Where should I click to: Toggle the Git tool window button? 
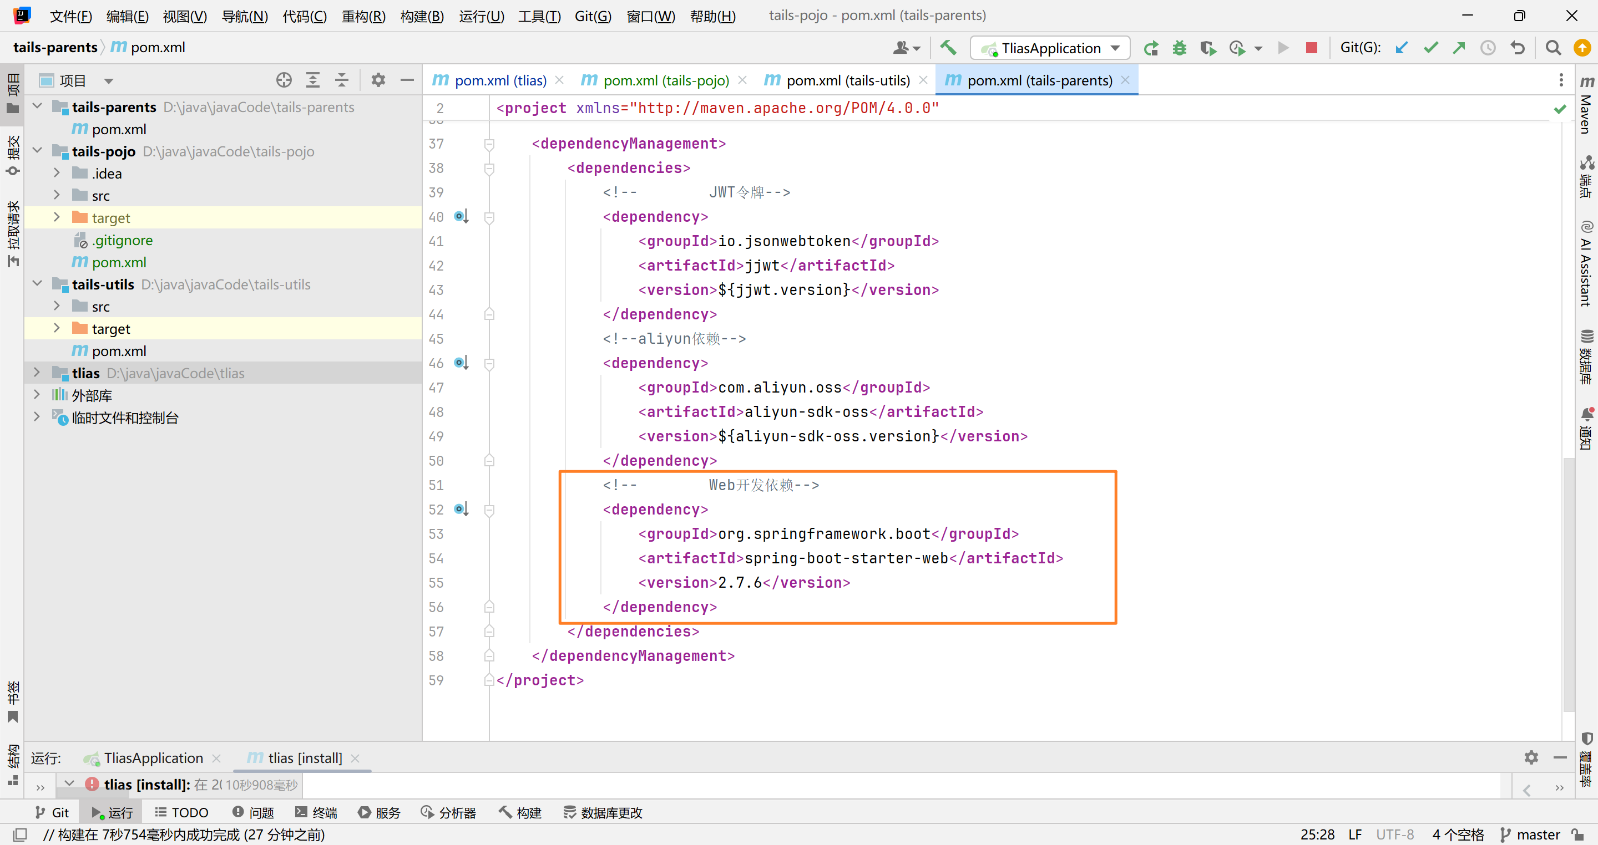(52, 812)
